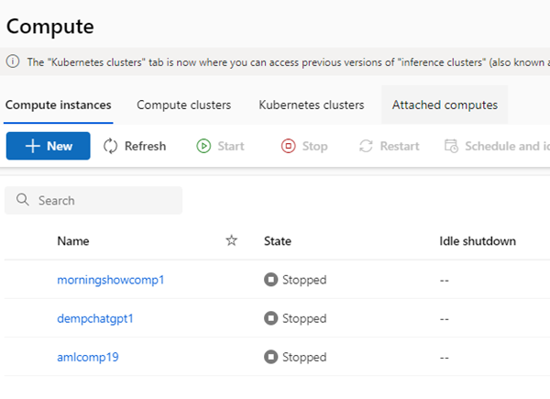
Task: Open the amlcomp19 compute instance link
Action: tap(87, 357)
